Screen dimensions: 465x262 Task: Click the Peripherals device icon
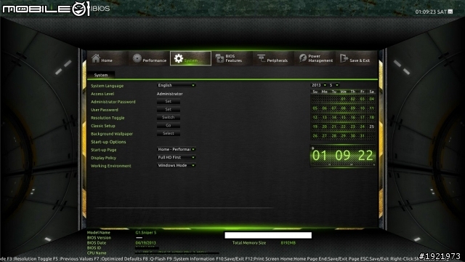click(x=262, y=58)
